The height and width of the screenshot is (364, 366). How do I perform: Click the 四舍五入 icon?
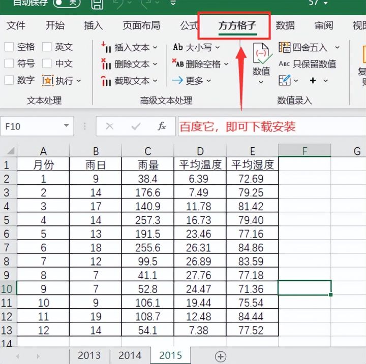click(x=284, y=47)
